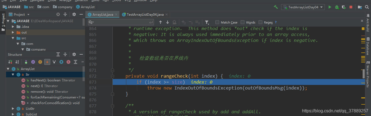Click the editor vertical scrollbar thumb
Screen dimensions: 371x116
[x=364, y=73]
